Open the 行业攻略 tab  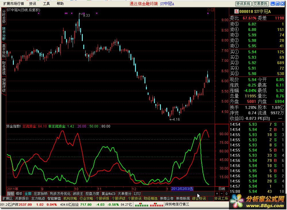click(x=86, y=199)
